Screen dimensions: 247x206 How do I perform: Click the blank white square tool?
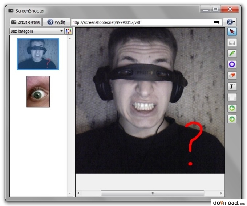[x=232, y=97]
